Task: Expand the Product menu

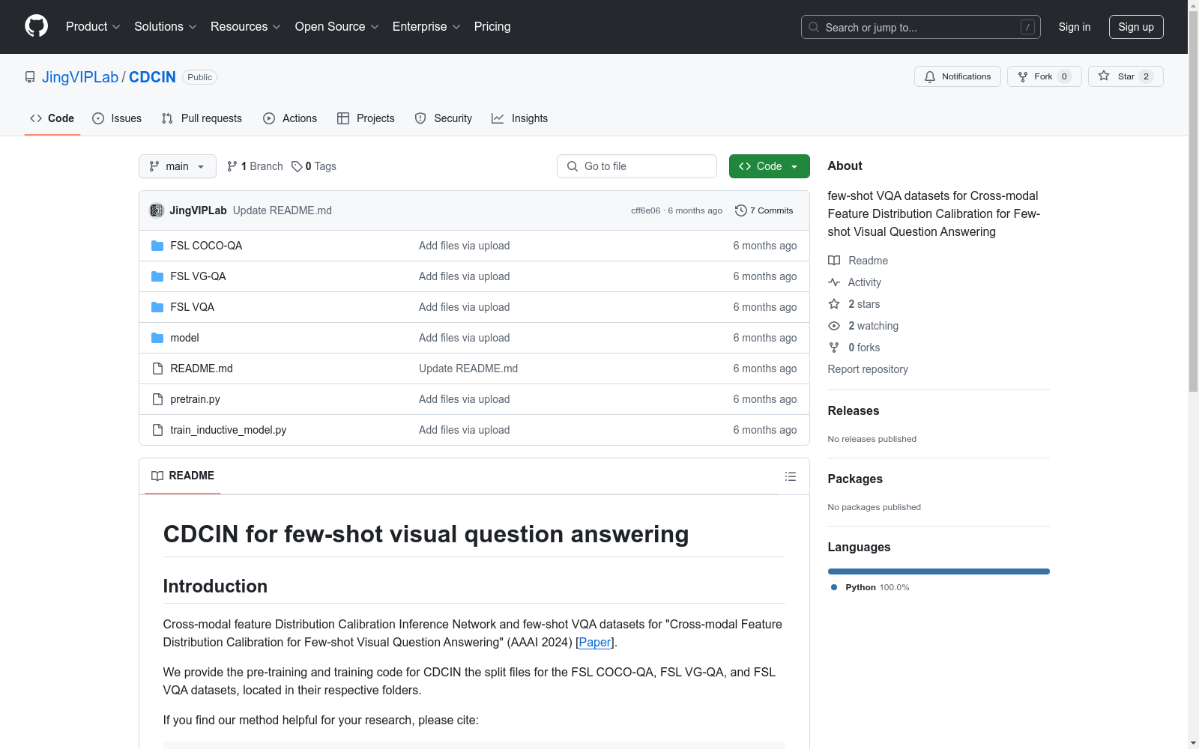Action: 93,26
